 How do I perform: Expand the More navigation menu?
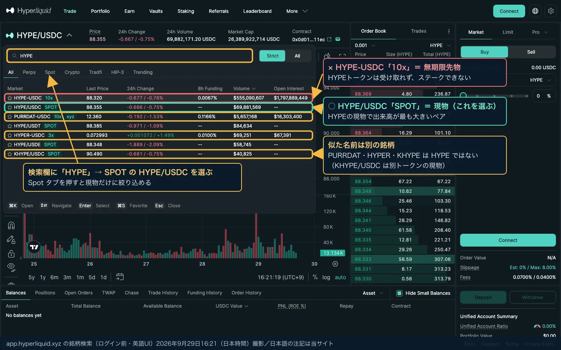[x=297, y=11]
